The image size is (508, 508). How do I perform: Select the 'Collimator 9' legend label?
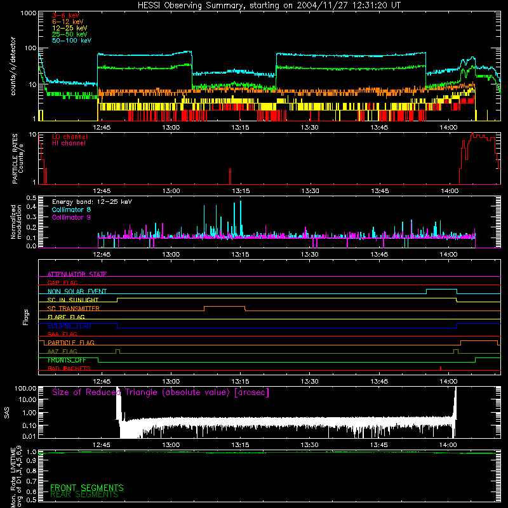pos(71,217)
